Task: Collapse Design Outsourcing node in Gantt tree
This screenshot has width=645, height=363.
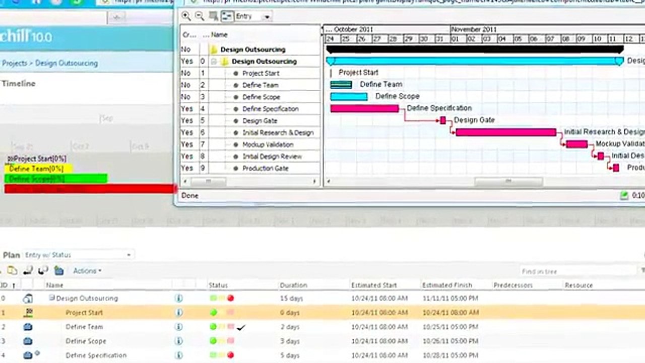Action: (x=214, y=62)
